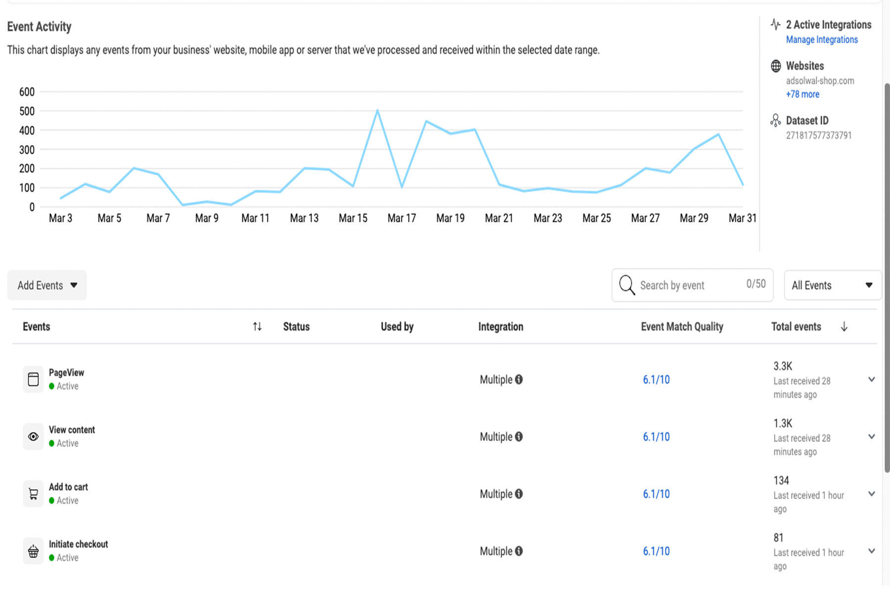Open Initiate checkout 6.1/10 match quality

656,551
